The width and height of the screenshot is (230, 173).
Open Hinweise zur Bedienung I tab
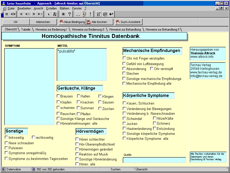coord(51,29)
